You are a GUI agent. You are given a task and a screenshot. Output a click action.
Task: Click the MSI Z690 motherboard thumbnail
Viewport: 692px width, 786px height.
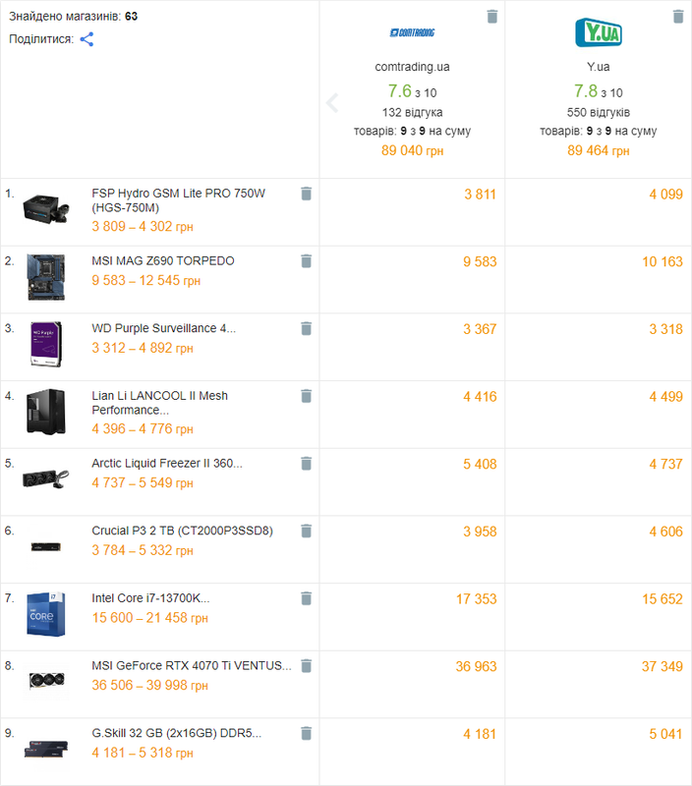pos(45,277)
